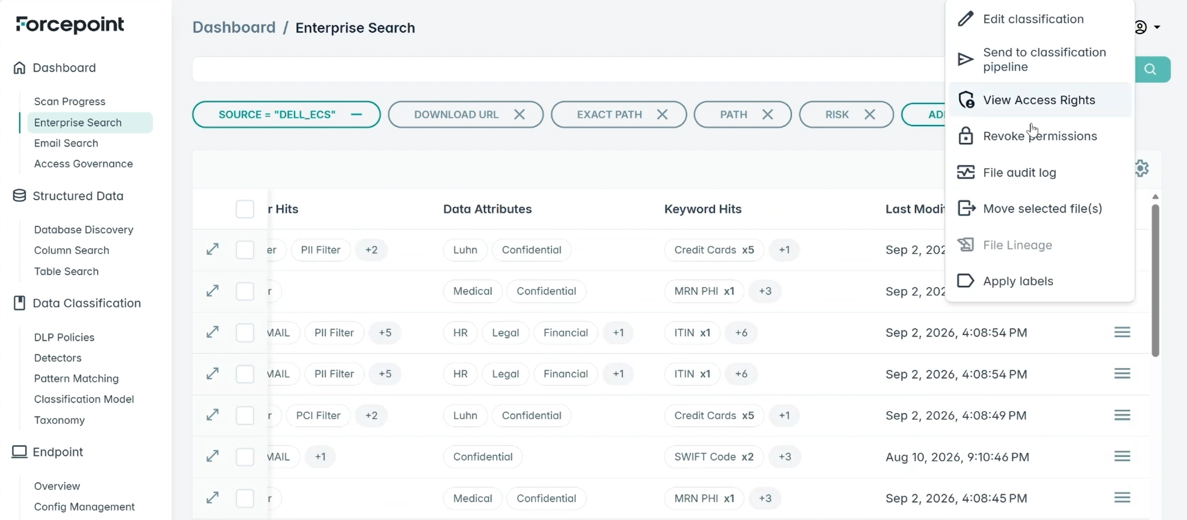Click the Forcepoint logo
1187x520 pixels.
(x=70, y=25)
